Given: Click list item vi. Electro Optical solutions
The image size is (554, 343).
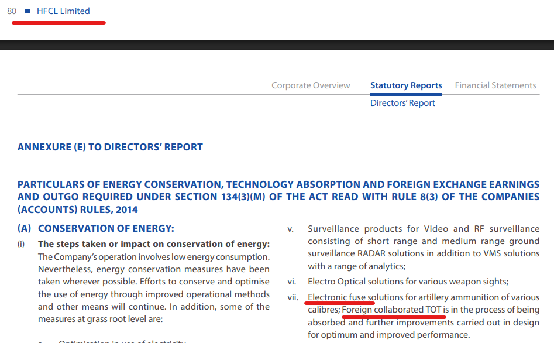Looking at the screenshot, I should coord(408,282).
